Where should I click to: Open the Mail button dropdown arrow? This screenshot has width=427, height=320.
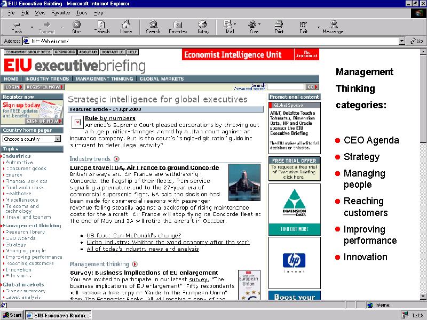pyautogui.click(x=235, y=24)
